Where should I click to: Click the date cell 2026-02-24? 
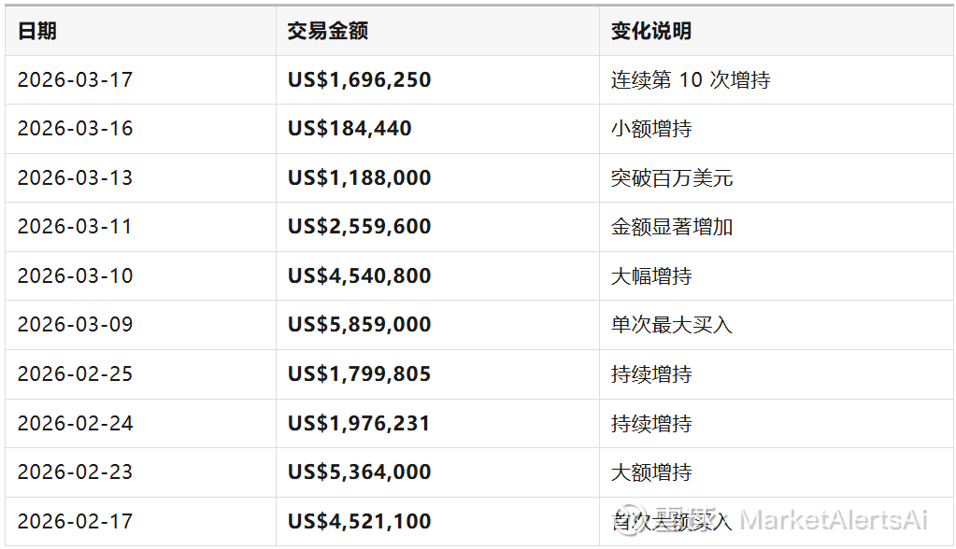(76, 424)
